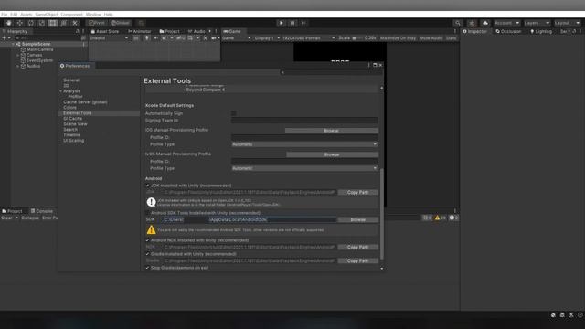
Task: Switch to the Game tab
Action: coord(232,31)
